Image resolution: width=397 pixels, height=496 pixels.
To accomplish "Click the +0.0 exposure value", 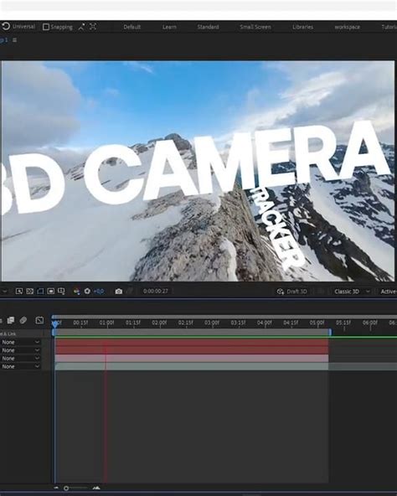I will click(x=99, y=292).
